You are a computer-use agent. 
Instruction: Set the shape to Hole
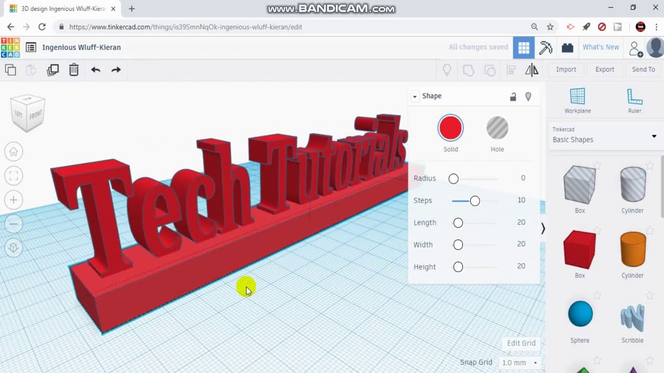[x=497, y=128]
